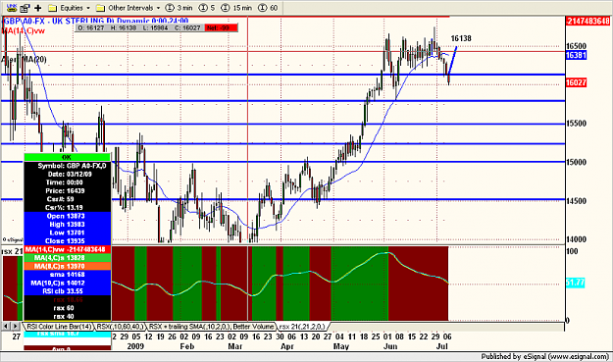Click the Published by eSignal credit text

coord(545,356)
